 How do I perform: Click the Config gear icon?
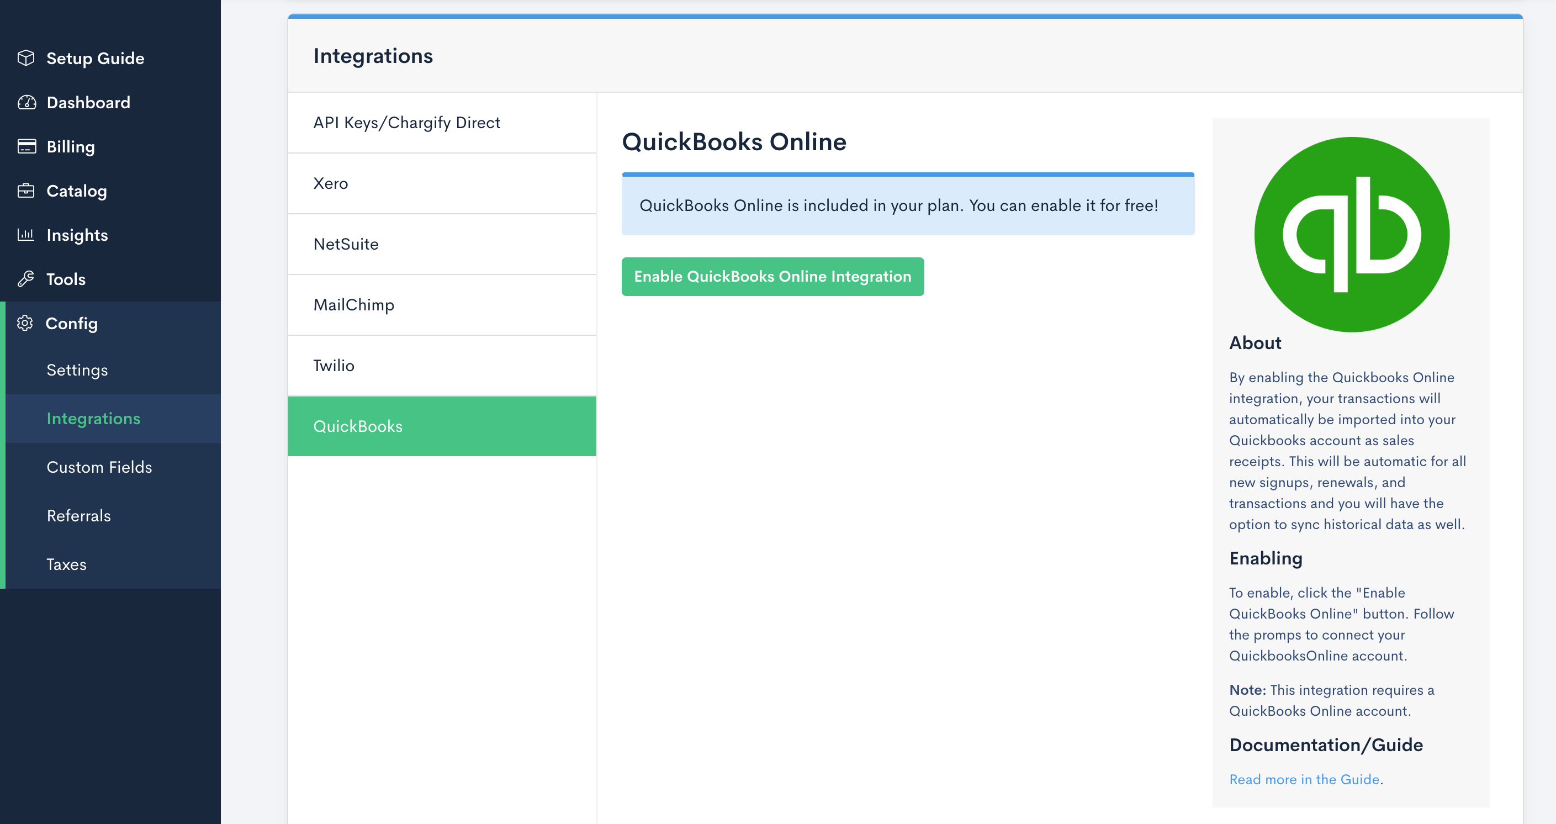[25, 323]
